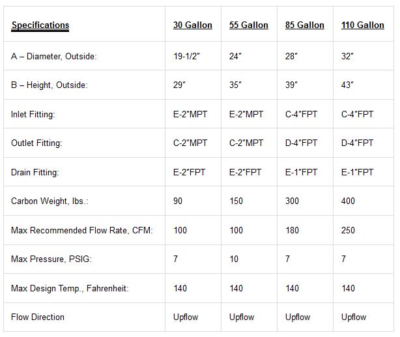
Task: Click the 19-1/2" diameter value
Action: tap(186, 57)
